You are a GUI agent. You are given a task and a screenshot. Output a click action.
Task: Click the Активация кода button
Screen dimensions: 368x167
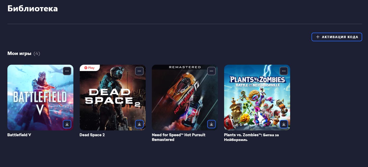[337, 37]
